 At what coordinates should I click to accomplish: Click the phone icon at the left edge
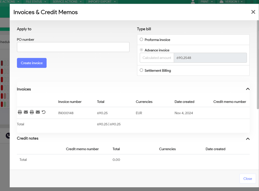[x=8, y=136]
